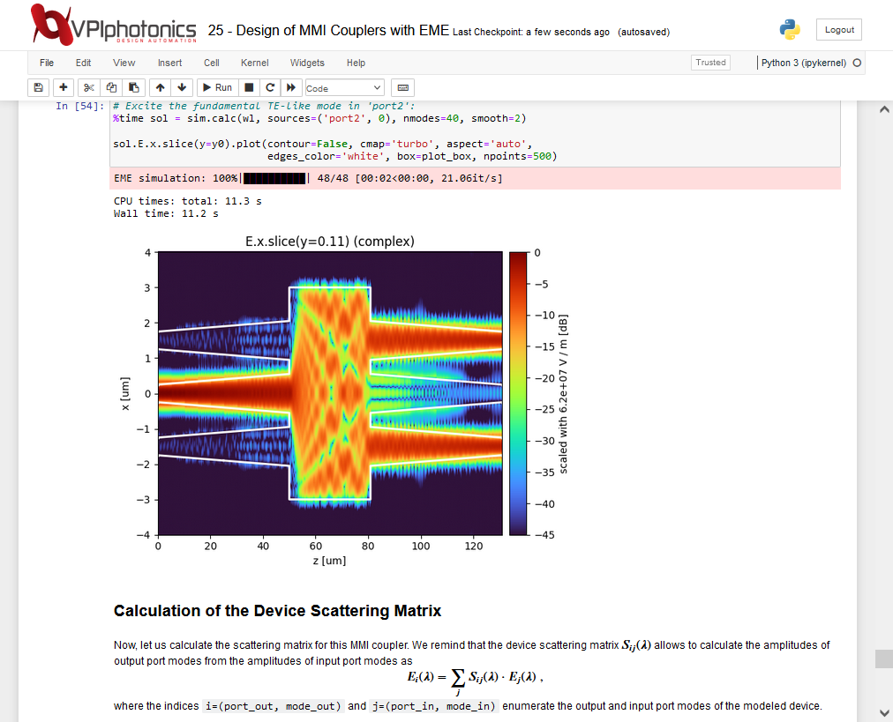Click the notebook title to rename

328,30
